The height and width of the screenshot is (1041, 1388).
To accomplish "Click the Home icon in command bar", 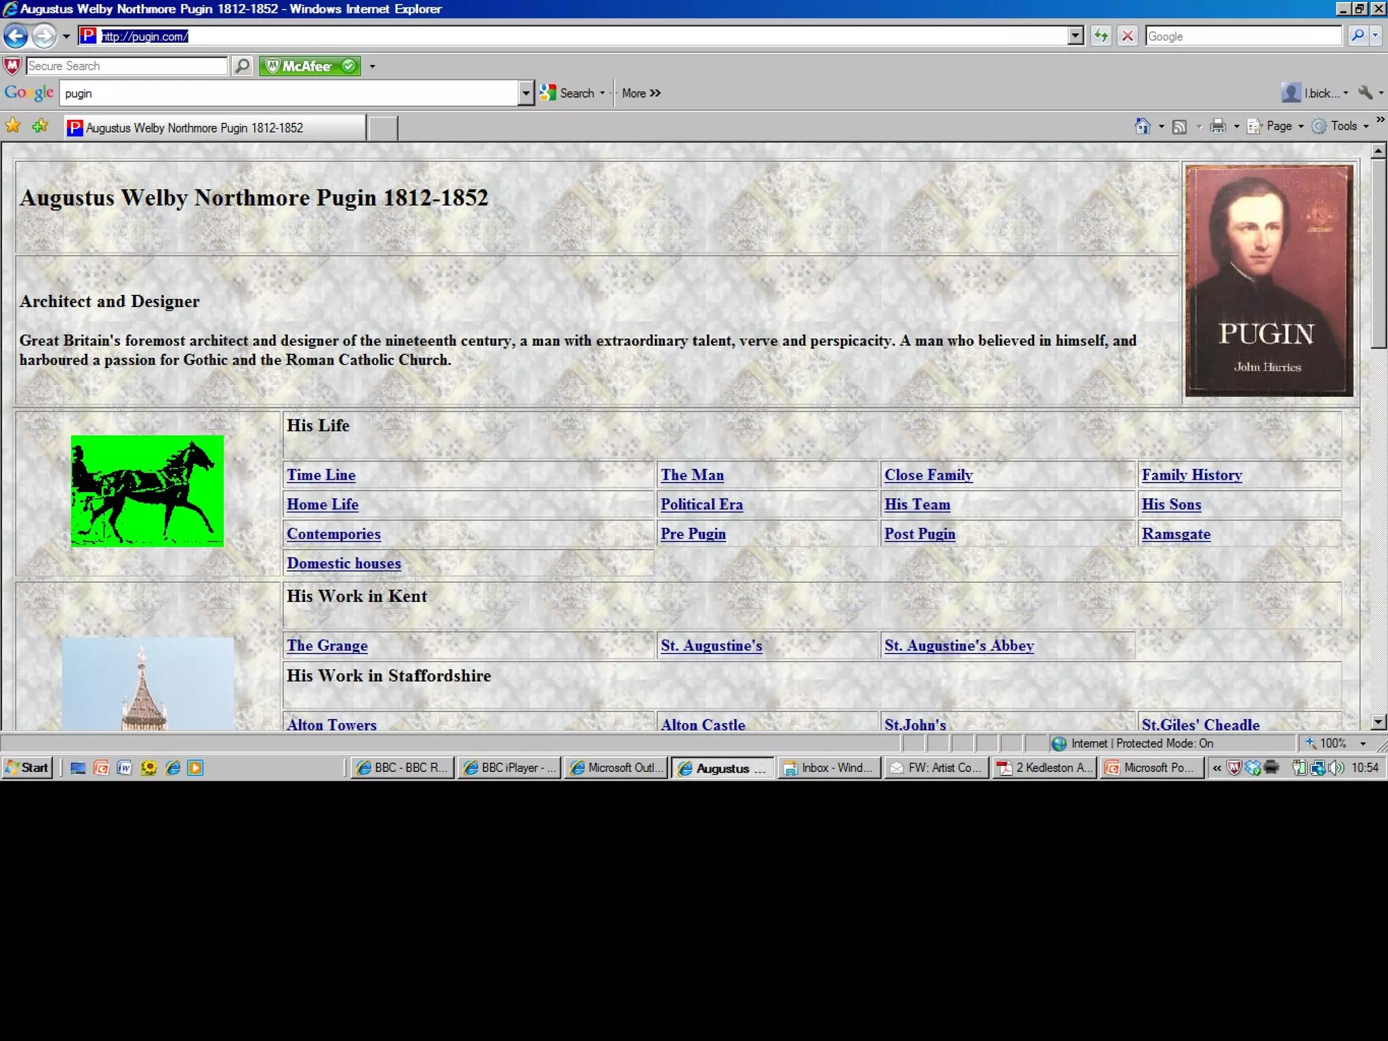I will click(x=1143, y=126).
